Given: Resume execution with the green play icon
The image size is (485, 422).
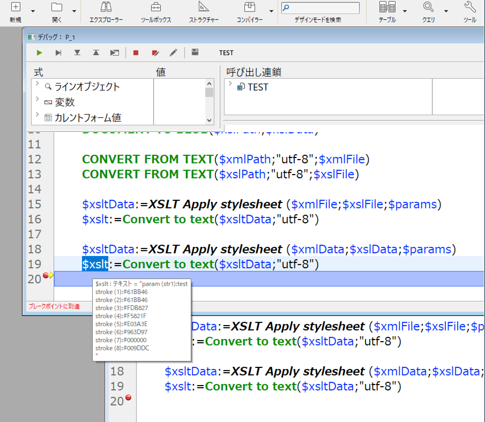Looking at the screenshot, I should (x=39, y=52).
